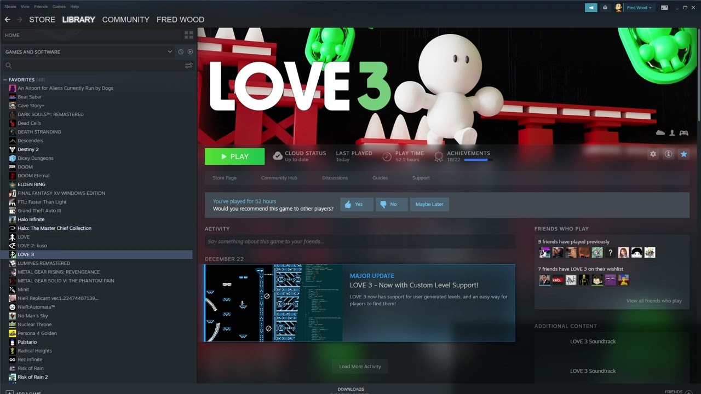Open the Discussions link
The image size is (701, 394).
tap(335, 178)
